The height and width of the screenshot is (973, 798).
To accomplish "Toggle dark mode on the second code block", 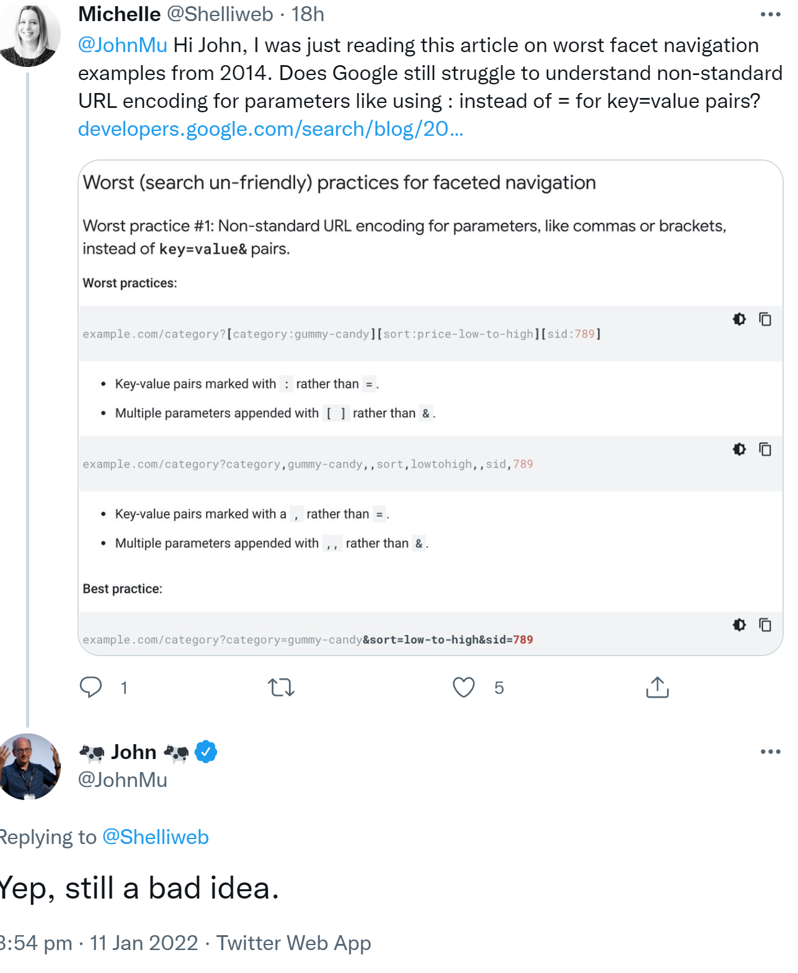I will [739, 449].
